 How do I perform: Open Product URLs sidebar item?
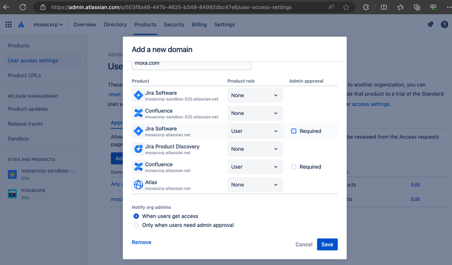click(x=24, y=75)
